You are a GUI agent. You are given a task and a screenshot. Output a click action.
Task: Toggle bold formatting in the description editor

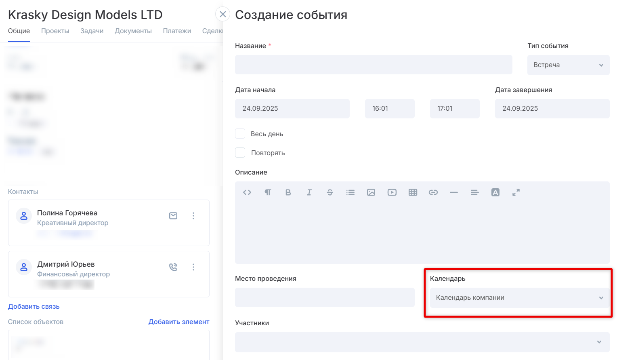coord(288,192)
